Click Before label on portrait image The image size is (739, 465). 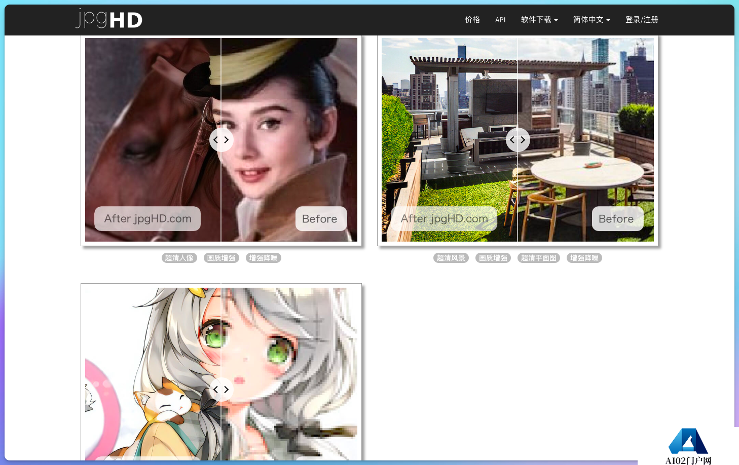321,219
